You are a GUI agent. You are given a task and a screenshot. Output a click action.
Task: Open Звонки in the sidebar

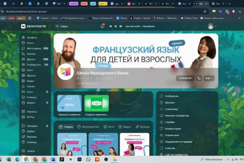(x=31, y=54)
